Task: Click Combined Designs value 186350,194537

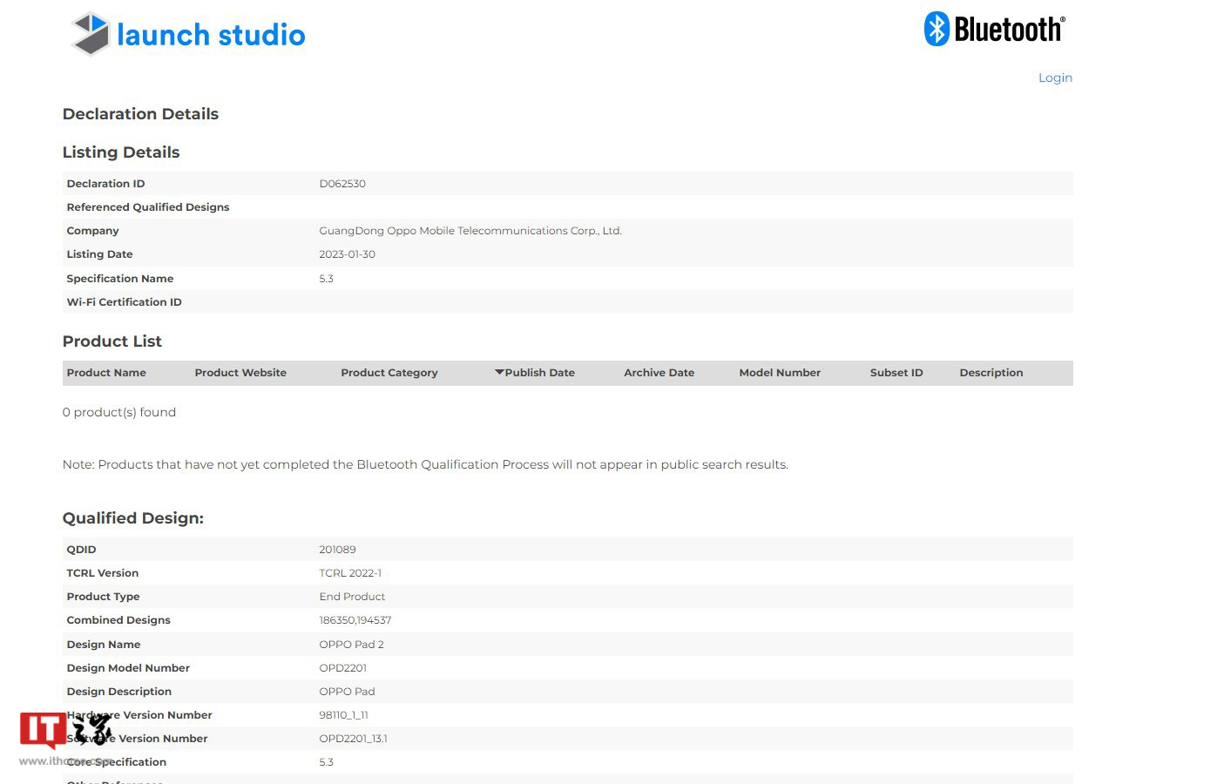Action: [x=355, y=620]
